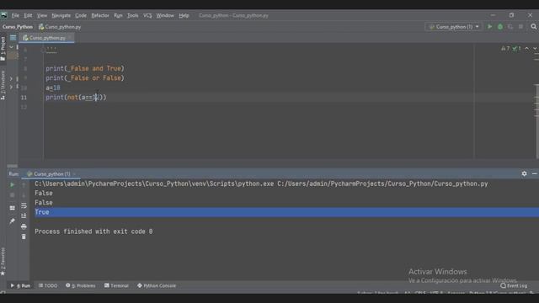Click the Up the Stack Trace arrow
539x303 pixels.
(24, 185)
